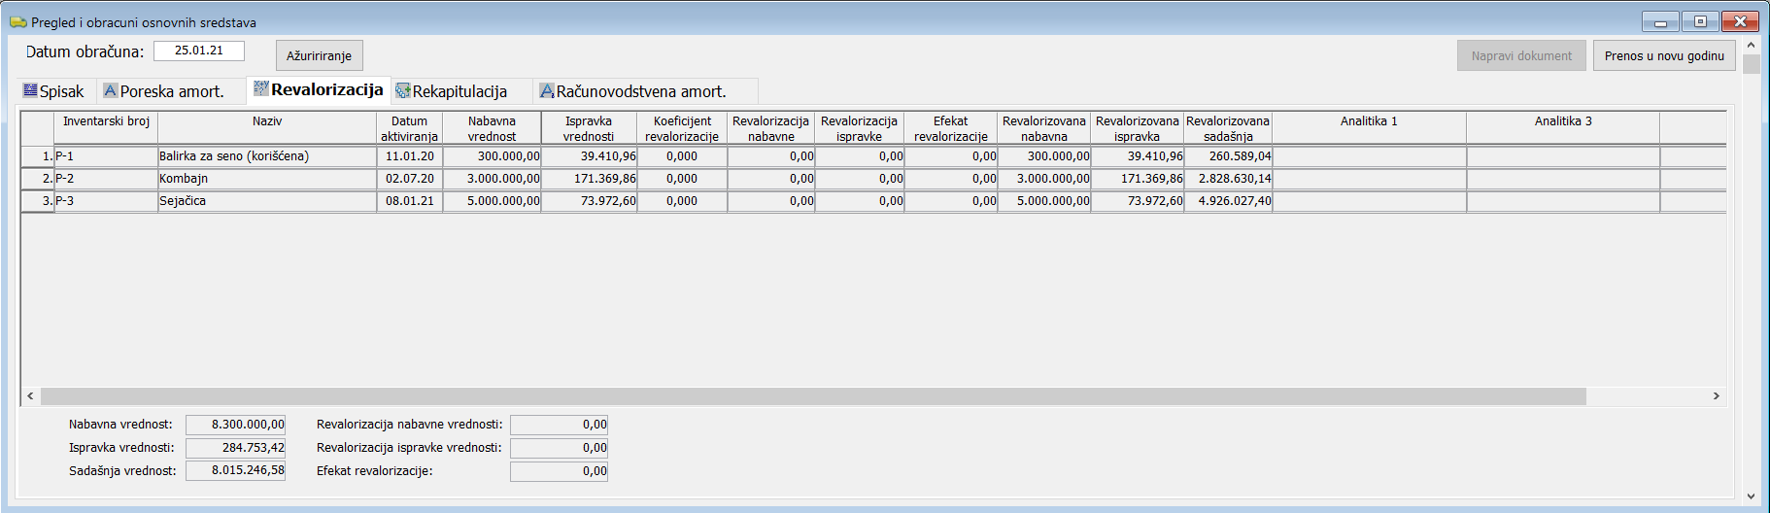Viewport: 1770px width, 513px height.
Task: Click the Naziv column header
Action: (x=267, y=128)
